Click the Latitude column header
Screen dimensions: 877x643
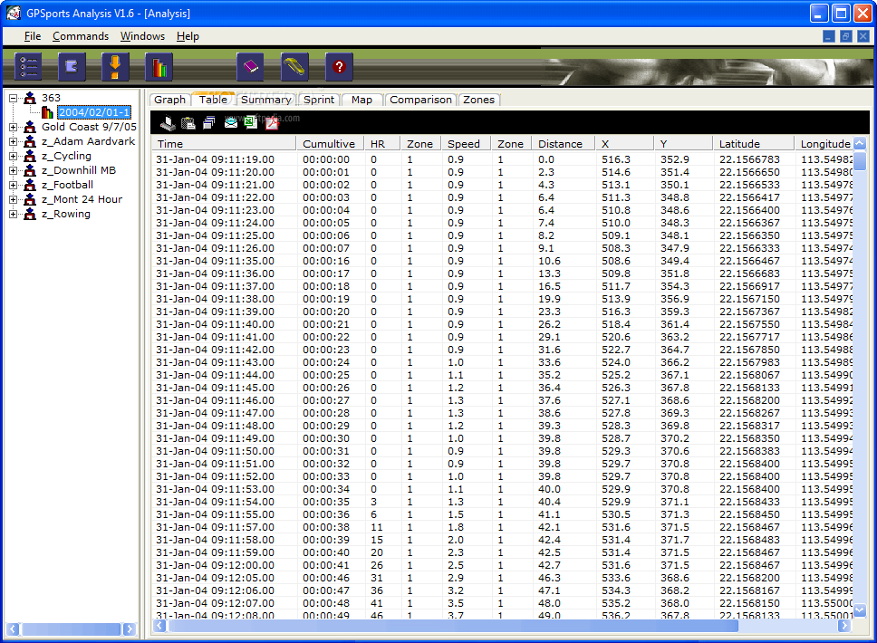753,144
